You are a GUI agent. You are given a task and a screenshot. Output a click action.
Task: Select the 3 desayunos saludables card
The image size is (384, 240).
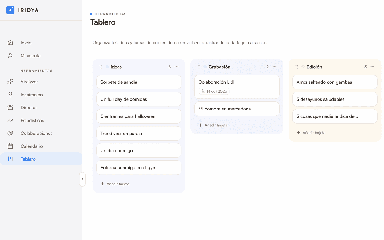335,99
